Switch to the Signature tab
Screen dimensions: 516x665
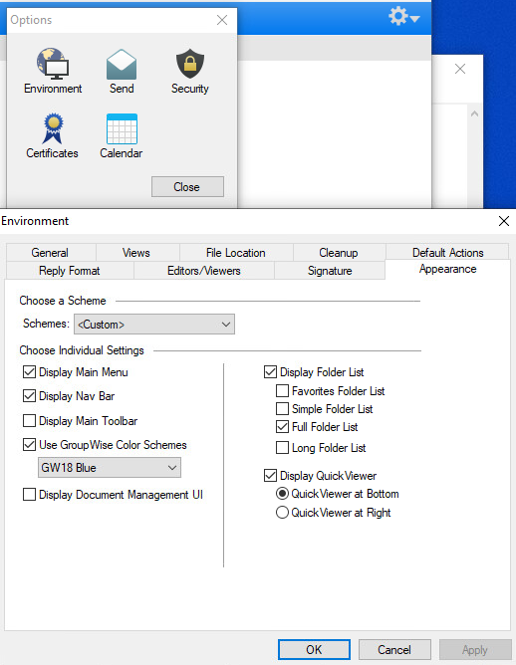(330, 271)
